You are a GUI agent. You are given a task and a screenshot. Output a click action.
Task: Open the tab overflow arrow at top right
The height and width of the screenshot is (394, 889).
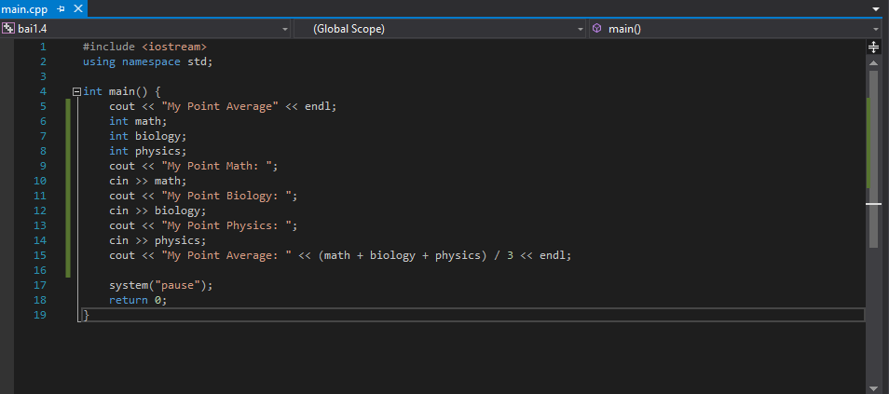pos(875,9)
